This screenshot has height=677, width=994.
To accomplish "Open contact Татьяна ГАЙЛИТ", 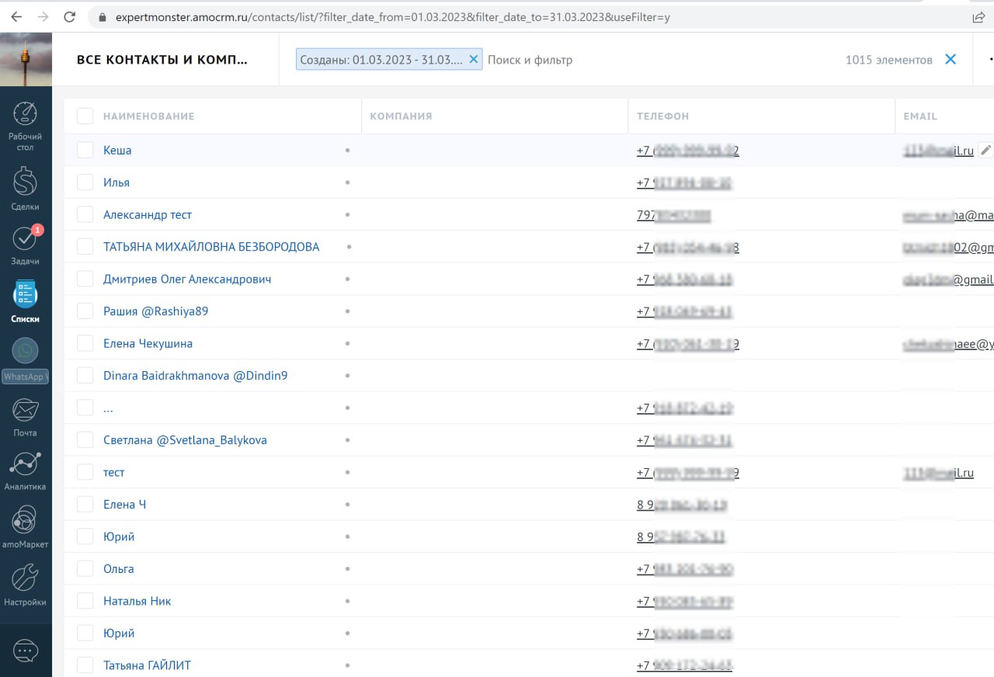I will [x=147, y=665].
